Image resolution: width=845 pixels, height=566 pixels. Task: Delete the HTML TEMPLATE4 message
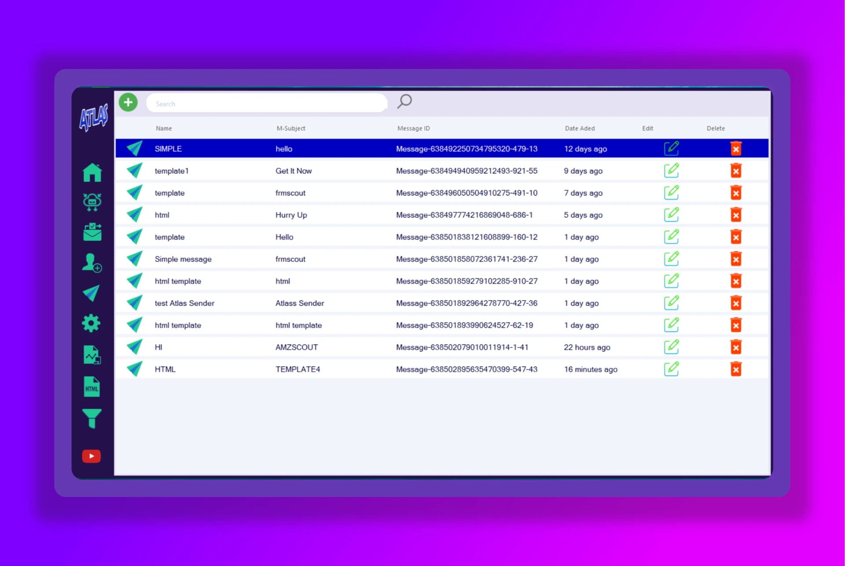(x=735, y=369)
